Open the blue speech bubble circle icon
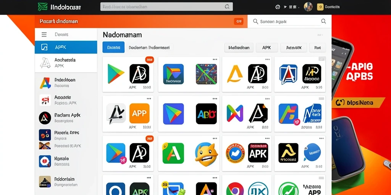This screenshot has width=391, height=195. (x=312, y=152)
